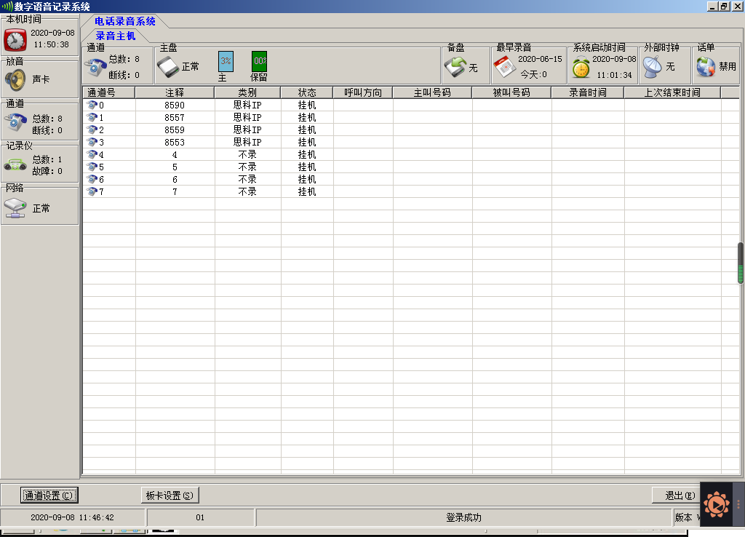Click the 8590 note cell
The image size is (745, 537).
[x=175, y=105]
